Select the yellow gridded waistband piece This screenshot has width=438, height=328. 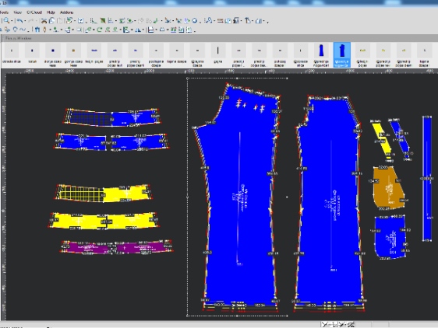click(104, 193)
